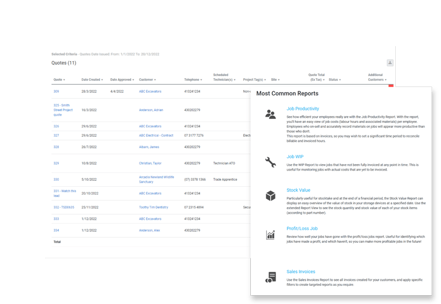
Task: Click the Most Common Reports heading
Action: (287, 94)
